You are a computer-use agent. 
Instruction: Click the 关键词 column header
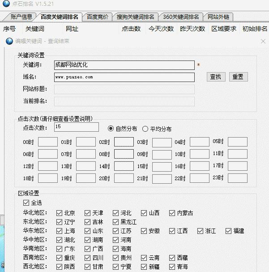[34, 29]
